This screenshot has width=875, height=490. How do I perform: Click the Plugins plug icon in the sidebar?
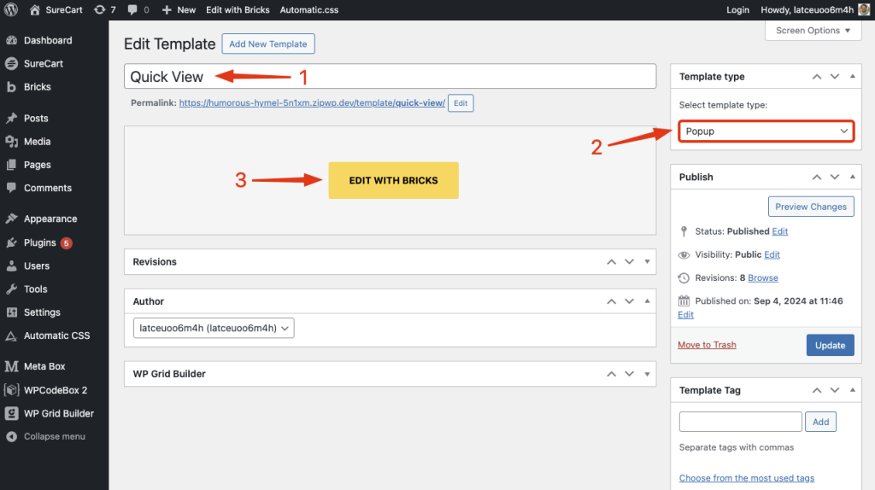point(12,242)
